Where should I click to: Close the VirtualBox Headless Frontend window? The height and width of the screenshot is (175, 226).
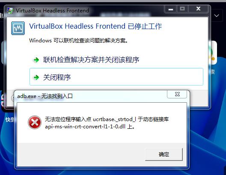pos(198,9)
